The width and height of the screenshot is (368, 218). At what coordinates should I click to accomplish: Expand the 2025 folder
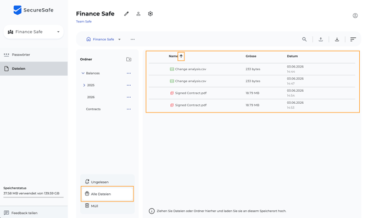pyautogui.click(x=84, y=85)
